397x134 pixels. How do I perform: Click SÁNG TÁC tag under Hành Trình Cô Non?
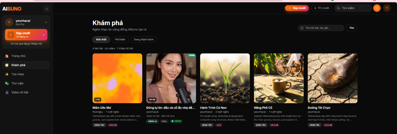pyautogui.click(x=207, y=125)
